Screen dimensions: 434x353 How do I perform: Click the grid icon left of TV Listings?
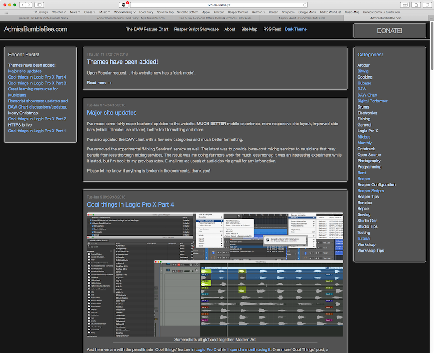5,12
